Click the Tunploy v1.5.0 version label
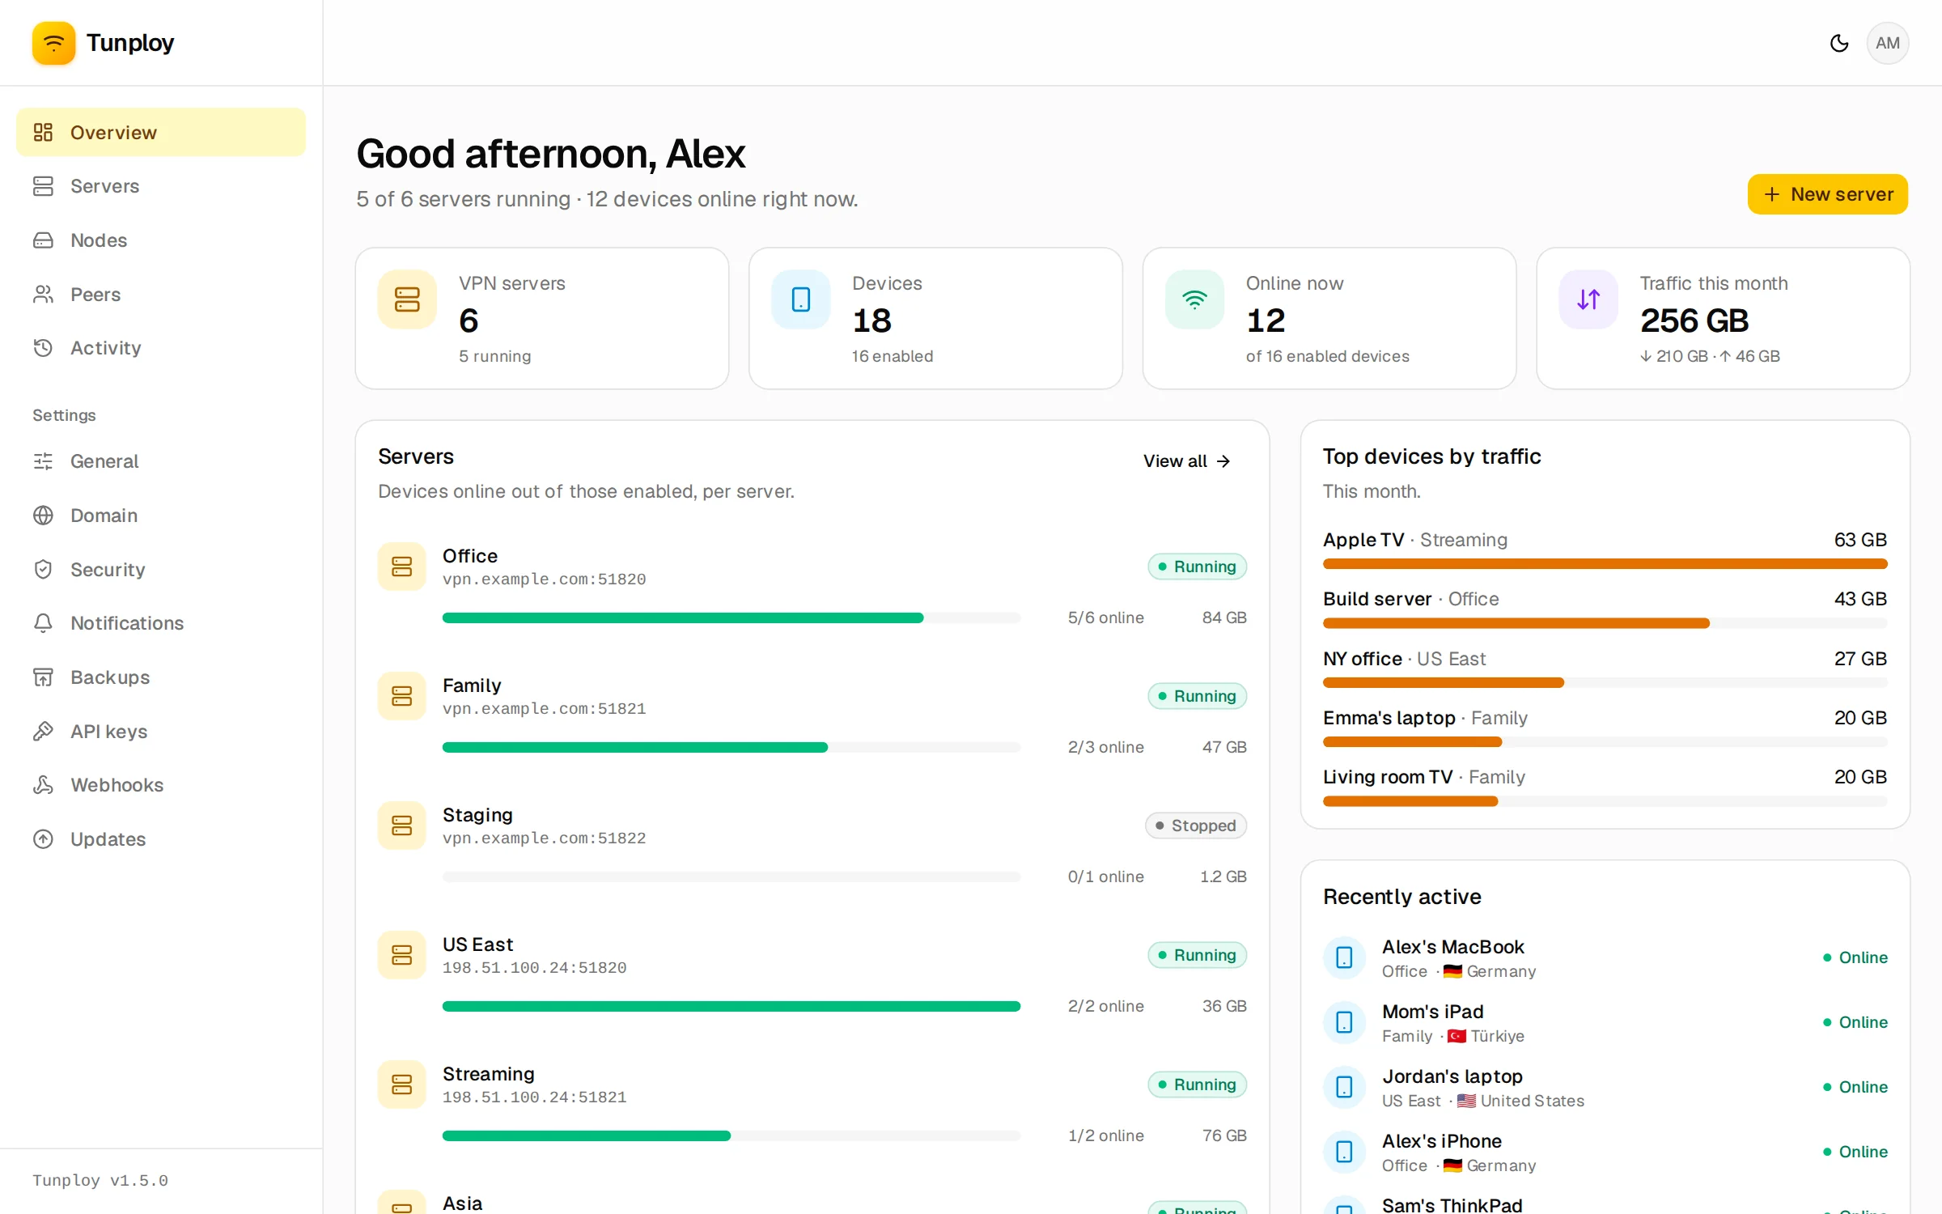Screen dimensions: 1942x1214 pyautogui.click(x=100, y=1181)
